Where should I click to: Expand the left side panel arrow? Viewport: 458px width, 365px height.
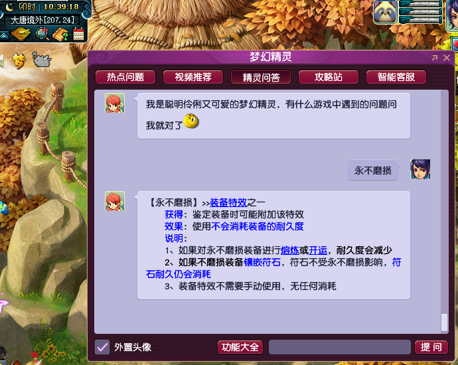[x=2, y=60]
